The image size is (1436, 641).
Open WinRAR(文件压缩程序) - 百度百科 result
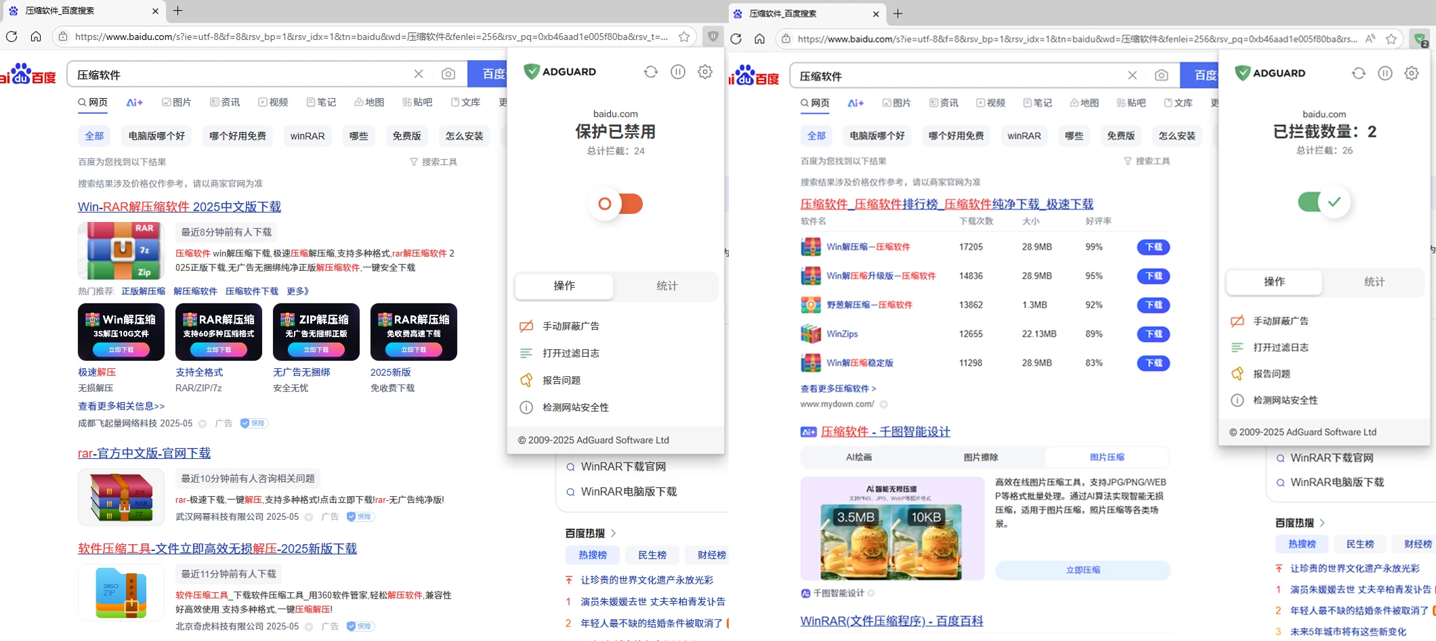tap(891, 621)
